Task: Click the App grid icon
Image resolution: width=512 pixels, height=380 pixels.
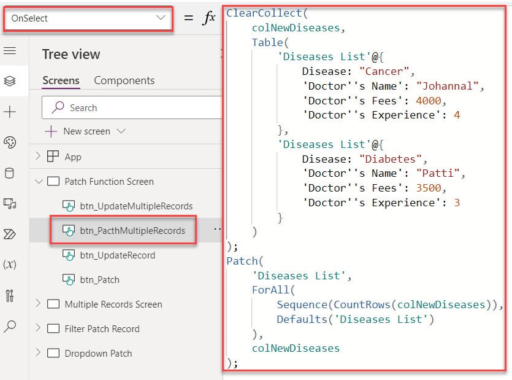Action: coord(53,157)
